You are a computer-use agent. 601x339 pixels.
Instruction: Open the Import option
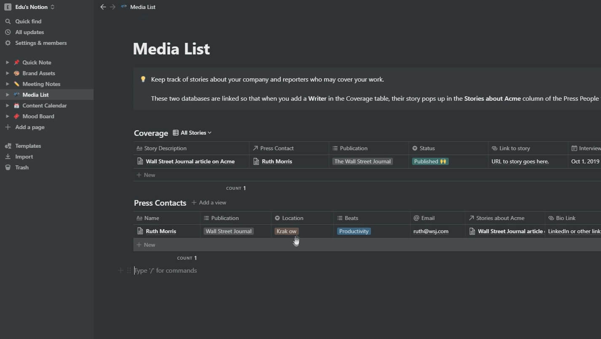point(24,157)
